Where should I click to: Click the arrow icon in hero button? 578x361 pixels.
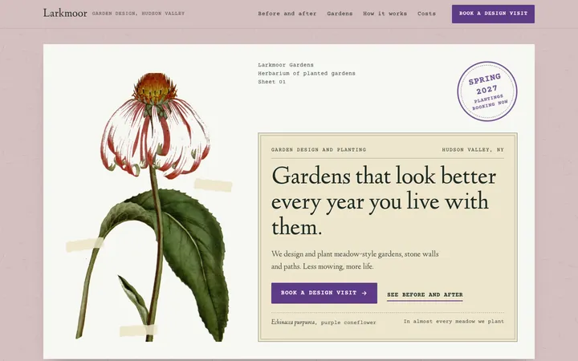(x=364, y=294)
